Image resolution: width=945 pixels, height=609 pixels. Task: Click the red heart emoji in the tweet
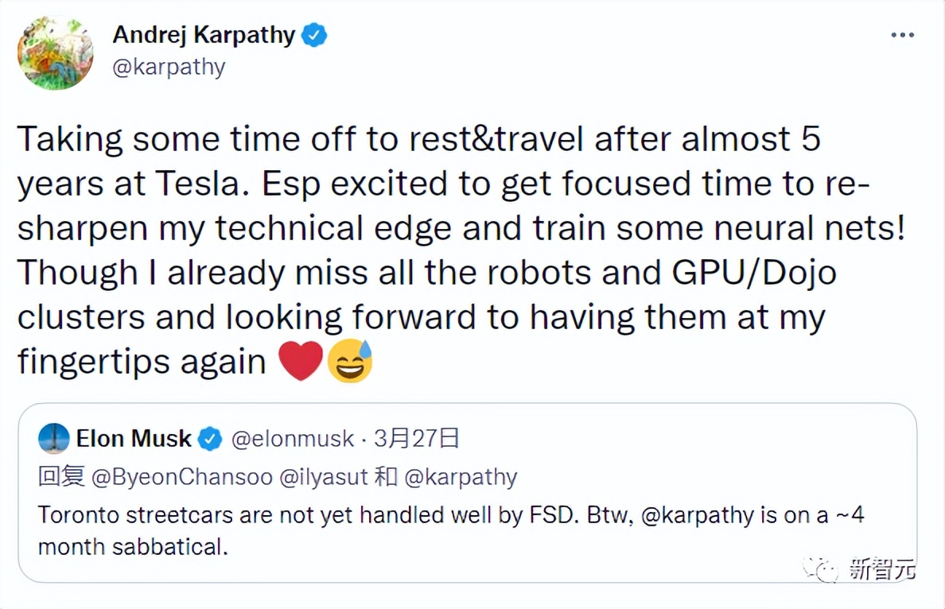[301, 362]
